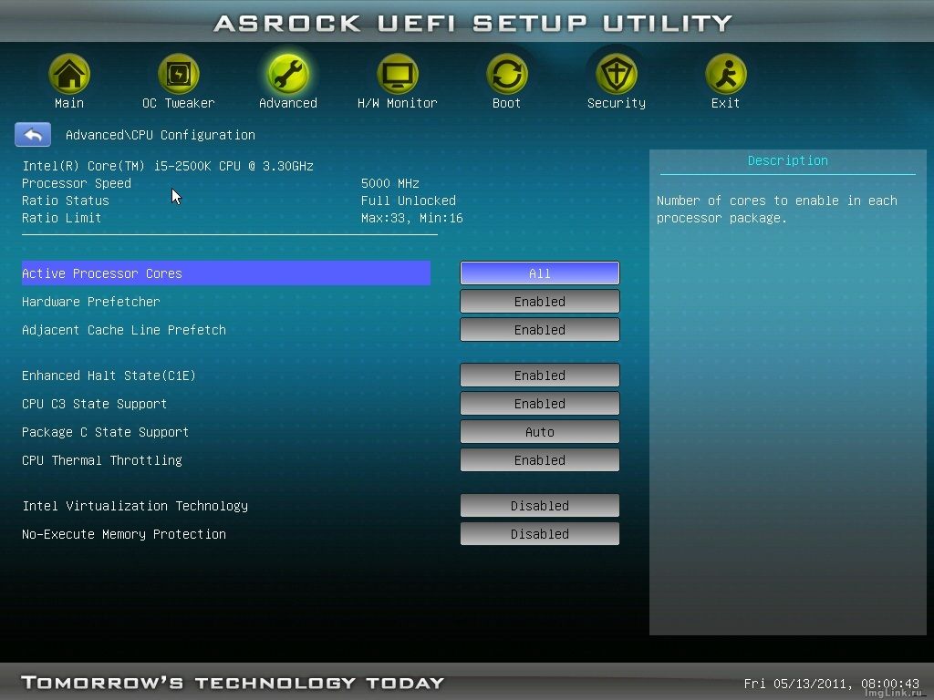This screenshot has height=700, width=934.
Task: Click the Intel Core i5-2500K CPU name line
Action: [x=168, y=166]
